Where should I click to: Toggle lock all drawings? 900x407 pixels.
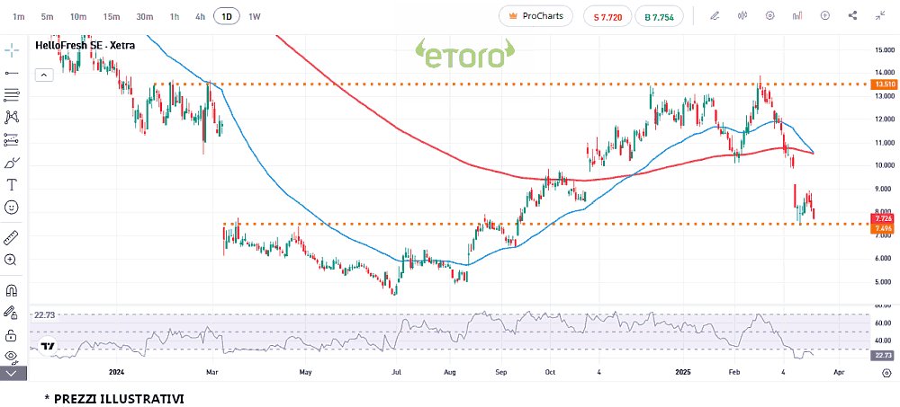10,335
